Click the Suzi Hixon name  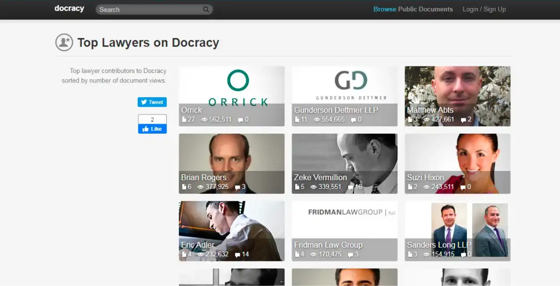tap(426, 177)
